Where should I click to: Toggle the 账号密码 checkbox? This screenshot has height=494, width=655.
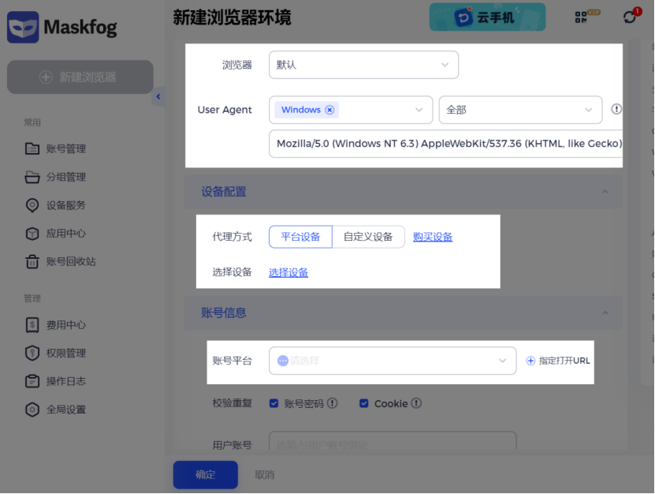pyautogui.click(x=274, y=403)
